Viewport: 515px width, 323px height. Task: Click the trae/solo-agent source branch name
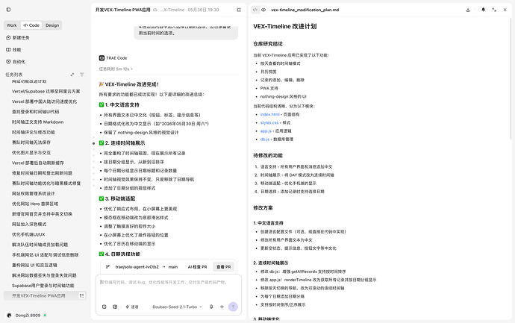(137, 267)
